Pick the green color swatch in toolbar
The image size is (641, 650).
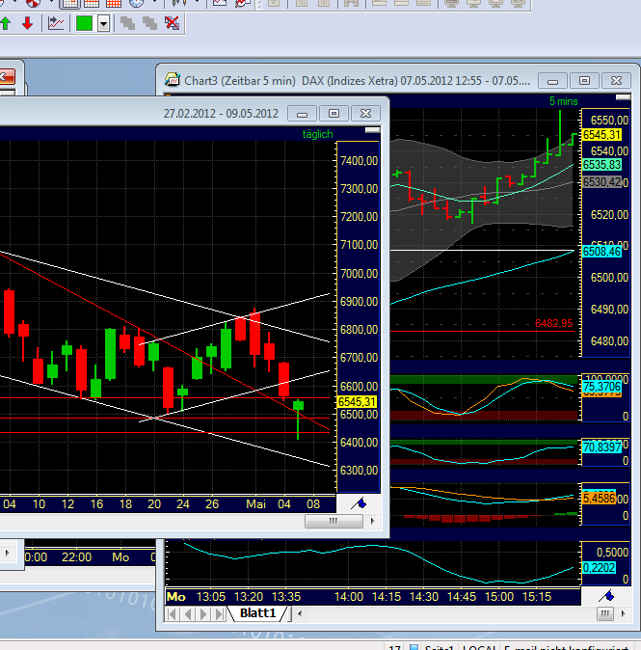(x=84, y=24)
